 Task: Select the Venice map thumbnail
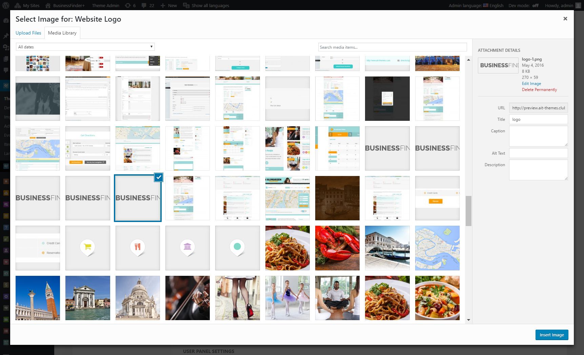coord(437,248)
